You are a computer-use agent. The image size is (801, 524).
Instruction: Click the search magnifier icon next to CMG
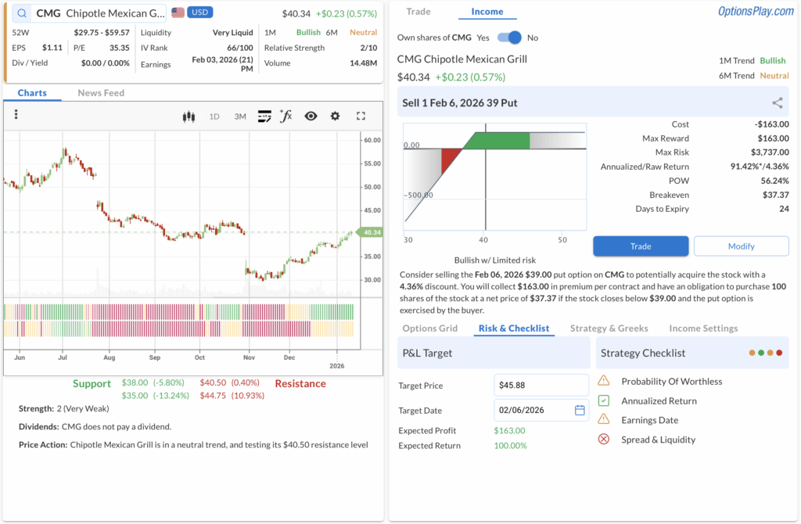click(22, 13)
